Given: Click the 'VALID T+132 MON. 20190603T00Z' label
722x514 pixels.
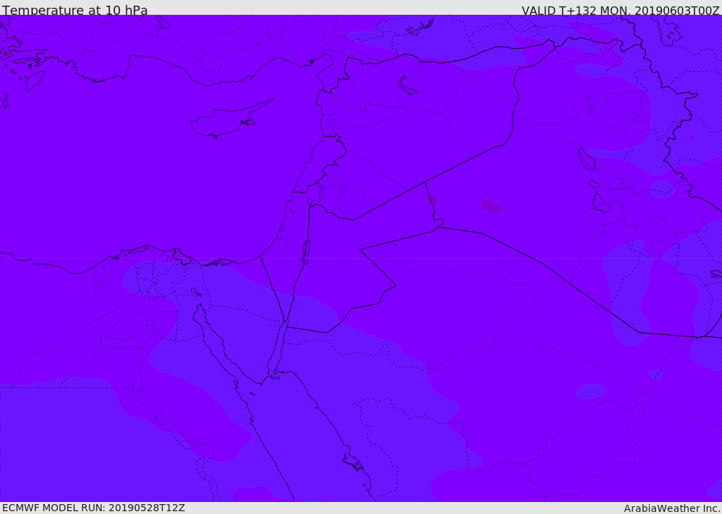Looking at the screenshot, I should click(620, 10).
